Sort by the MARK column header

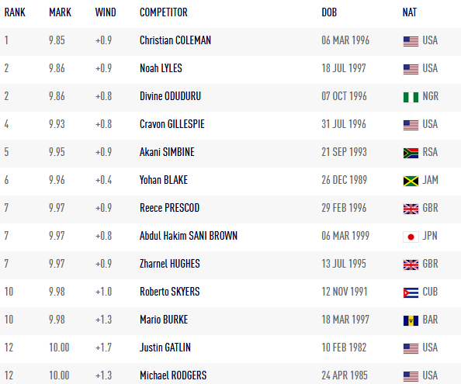tap(60, 12)
